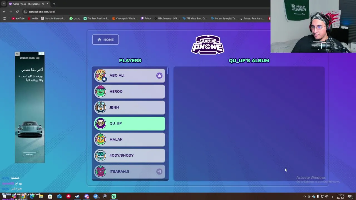Open the Netflix bookmark
The image size is (356, 200).
pyautogui.click(x=33, y=19)
